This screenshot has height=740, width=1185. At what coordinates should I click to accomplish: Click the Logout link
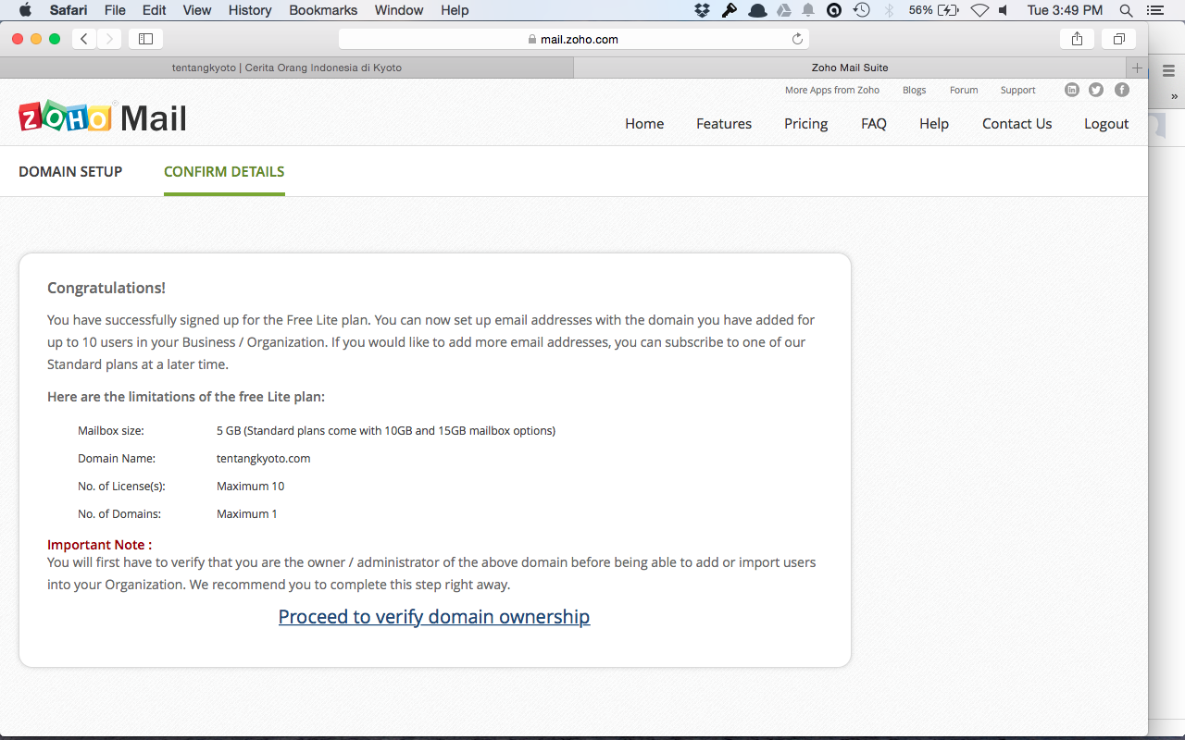[x=1106, y=124]
